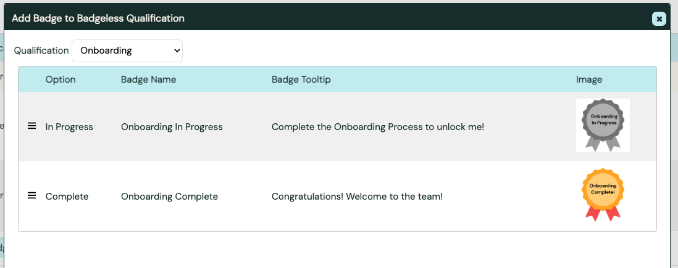Click the 'Complete the Onboarding Process' tooltip text
678x268 pixels.
click(x=377, y=127)
